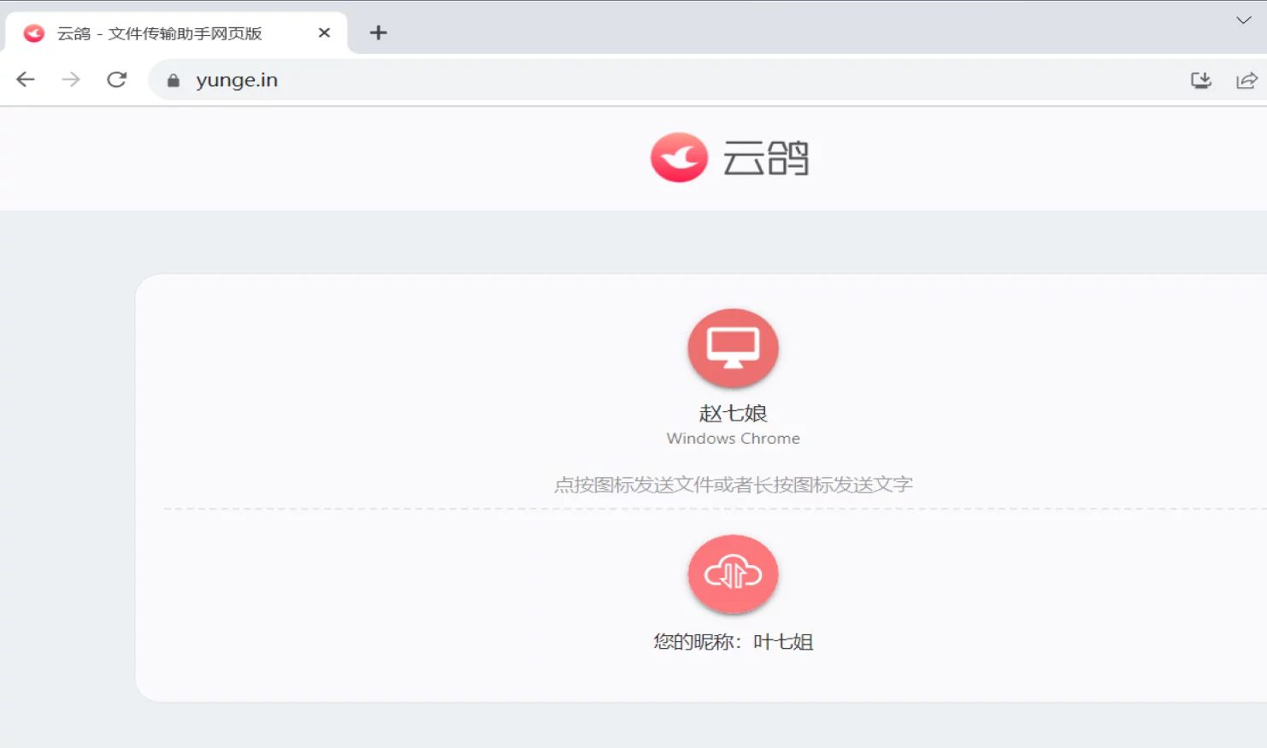Expand the tab search chevron
1267x748 pixels.
[1243, 20]
